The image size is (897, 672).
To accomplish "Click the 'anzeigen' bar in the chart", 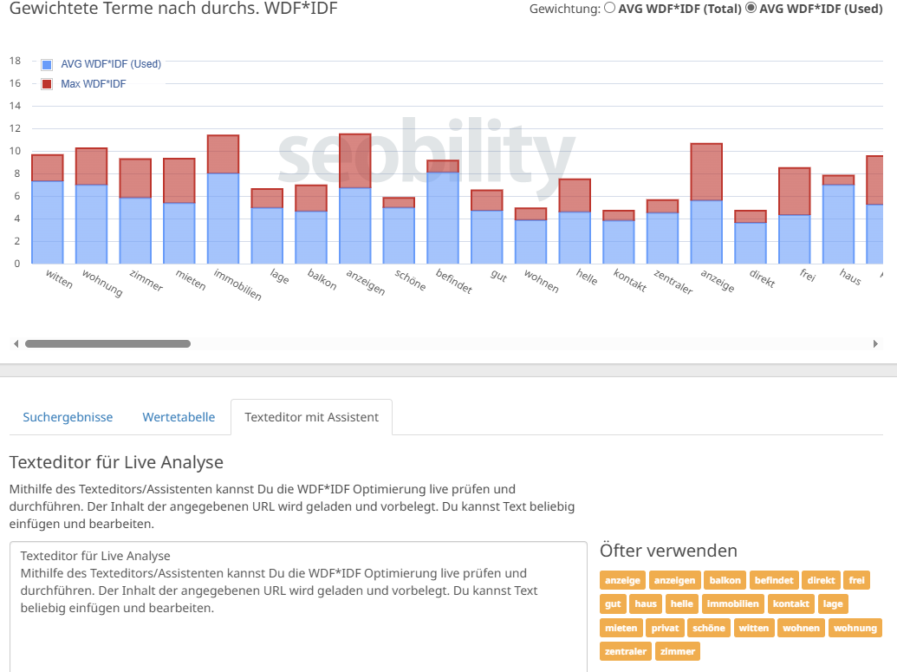I will (355, 199).
